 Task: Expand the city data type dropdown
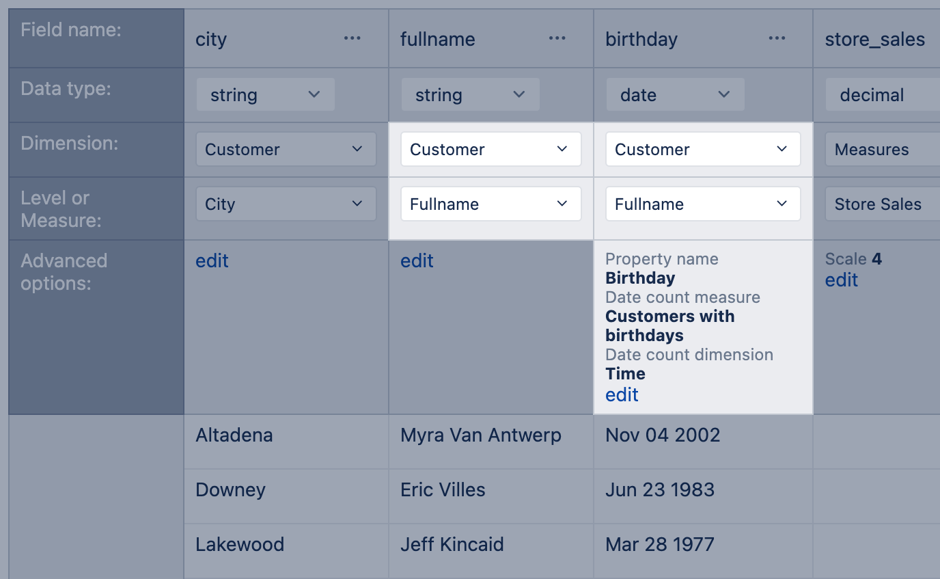265,95
